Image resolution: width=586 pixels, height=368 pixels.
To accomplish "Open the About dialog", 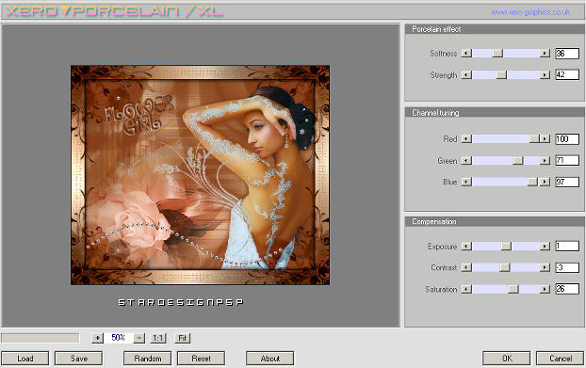I will coord(269,359).
